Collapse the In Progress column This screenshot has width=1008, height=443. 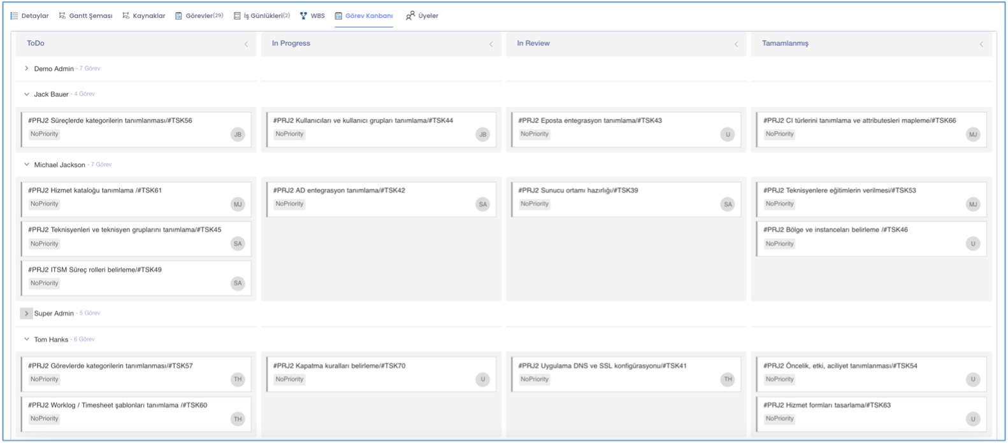click(x=491, y=44)
